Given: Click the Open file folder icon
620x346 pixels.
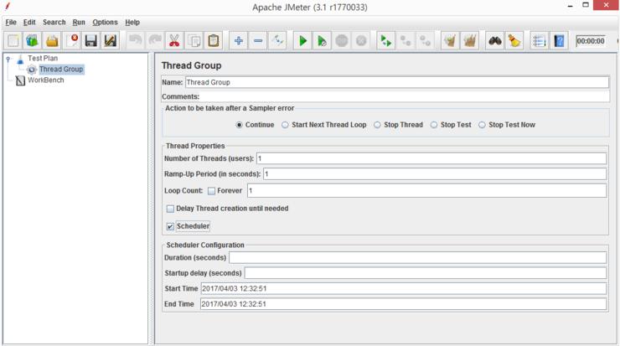Looking at the screenshot, I should [x=52, y=41].
